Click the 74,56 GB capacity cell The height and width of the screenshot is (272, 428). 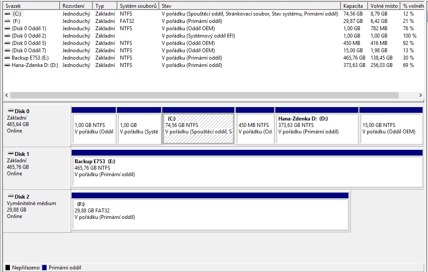coord(353,14)
